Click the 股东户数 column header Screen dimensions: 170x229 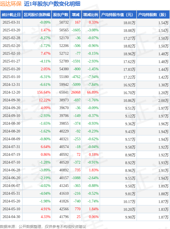[61, 14]
